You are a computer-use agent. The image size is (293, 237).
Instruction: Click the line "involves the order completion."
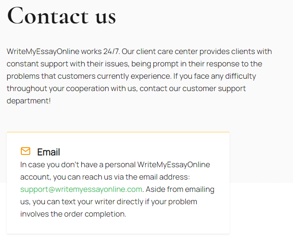click(x=73, y=214)
